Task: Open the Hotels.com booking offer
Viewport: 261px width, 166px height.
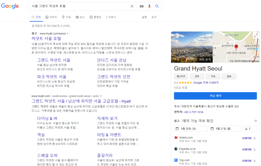Action: coord(215,139)
